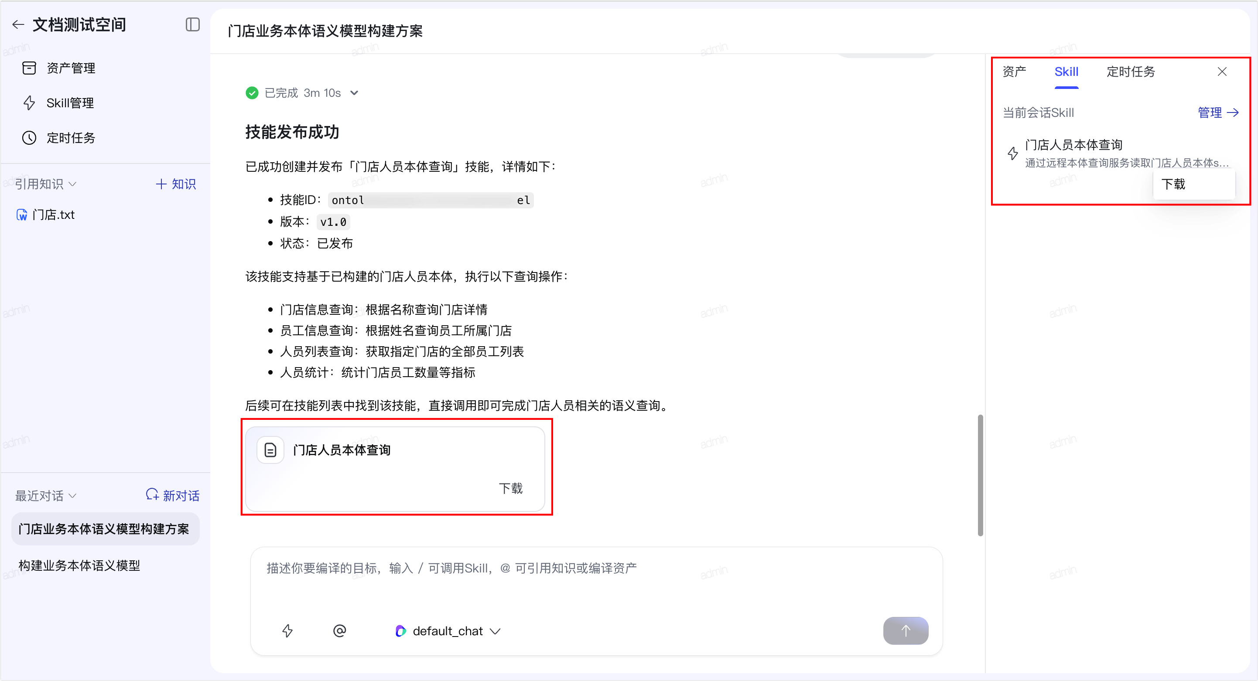Click 下载 on the 门店人员本体查询 card
This screenshot has width=1258, height=681.
(x=511, y=488)
